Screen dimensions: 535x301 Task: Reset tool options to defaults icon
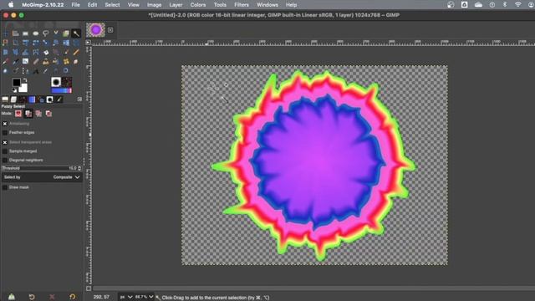click(73, 297)
